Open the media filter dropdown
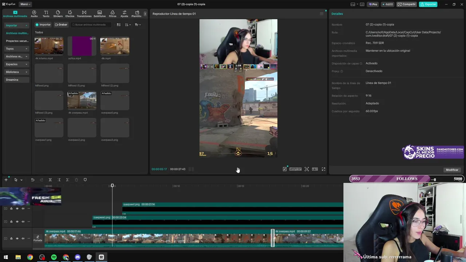The height and width of the screenshot is (262, 466). click(x=138, y=25)
